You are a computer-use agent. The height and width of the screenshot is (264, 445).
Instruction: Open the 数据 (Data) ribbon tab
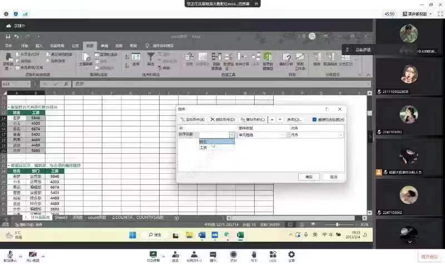(x=90, y=46)
